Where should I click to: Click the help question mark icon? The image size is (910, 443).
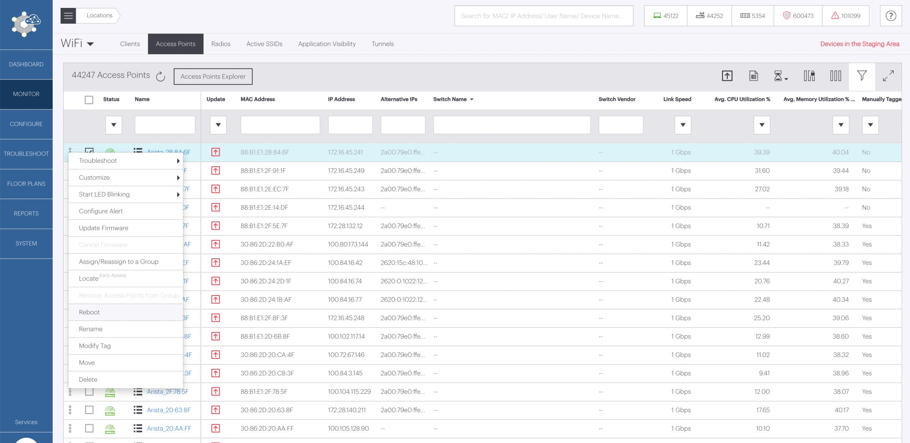pyautogui.click(x=890, y=16)
